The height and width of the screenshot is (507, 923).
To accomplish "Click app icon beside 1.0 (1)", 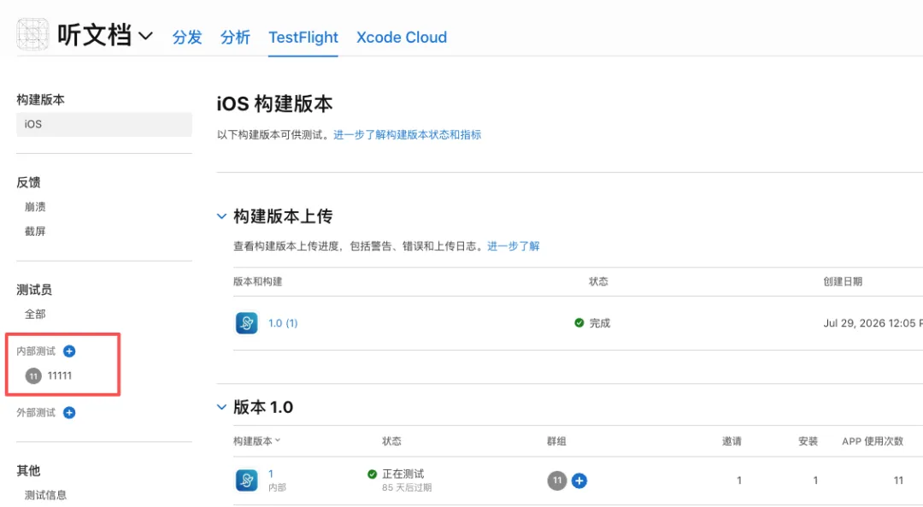I will tap(247, 322).
